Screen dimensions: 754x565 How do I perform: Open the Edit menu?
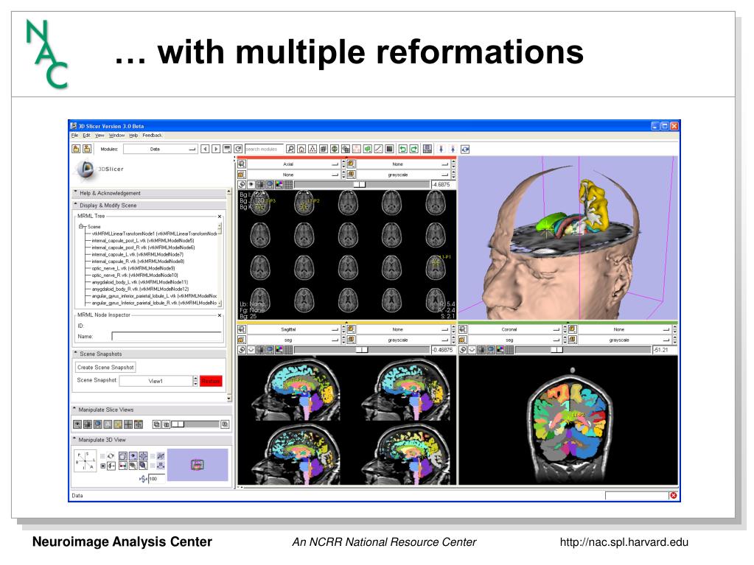pyautogui.click(x=86, y=136)
